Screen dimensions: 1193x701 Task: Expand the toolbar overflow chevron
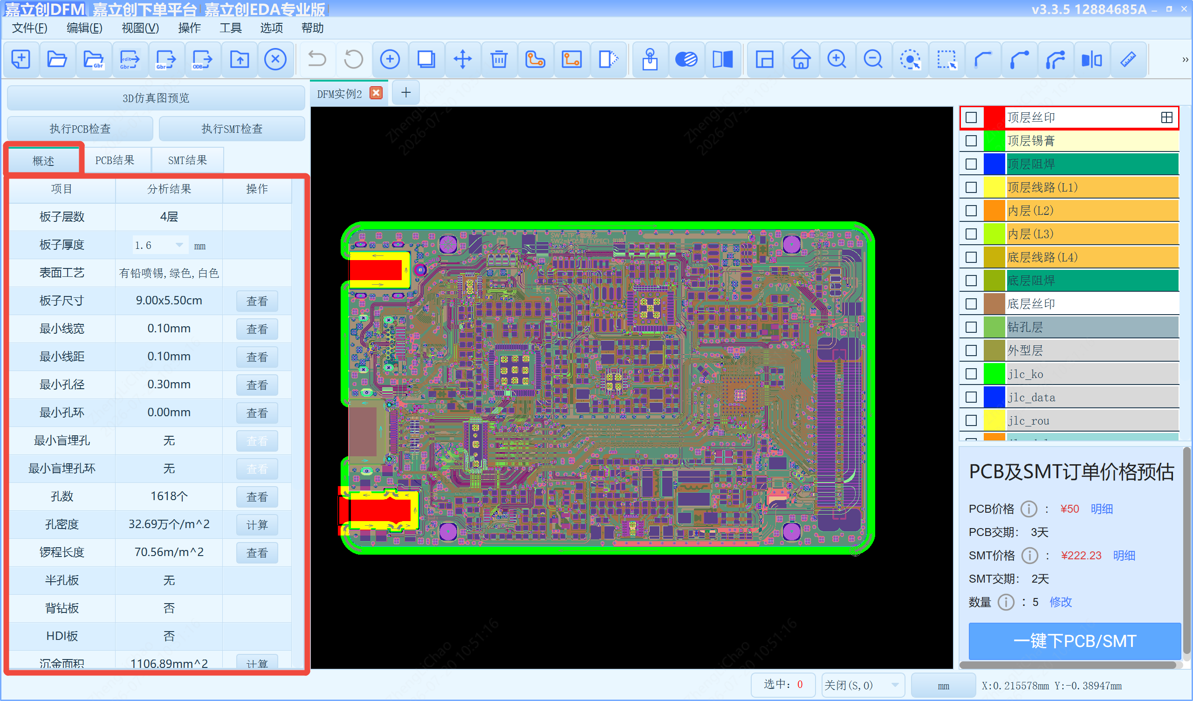1185,60
